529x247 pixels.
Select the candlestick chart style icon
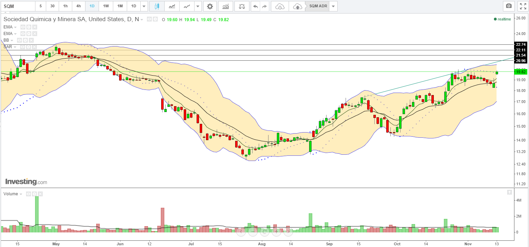pyautogui.click(x=157, y=6)
